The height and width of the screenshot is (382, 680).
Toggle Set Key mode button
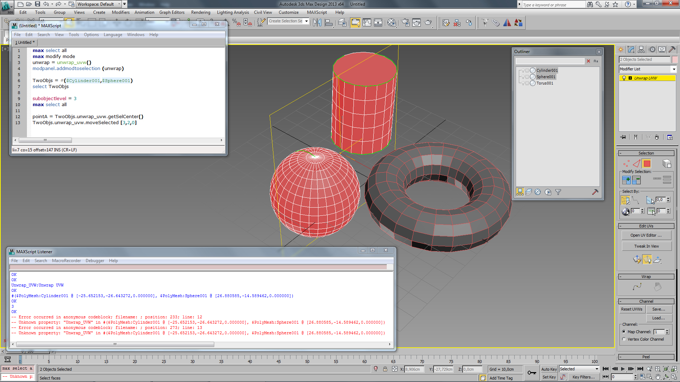click(x=549, y=377)
